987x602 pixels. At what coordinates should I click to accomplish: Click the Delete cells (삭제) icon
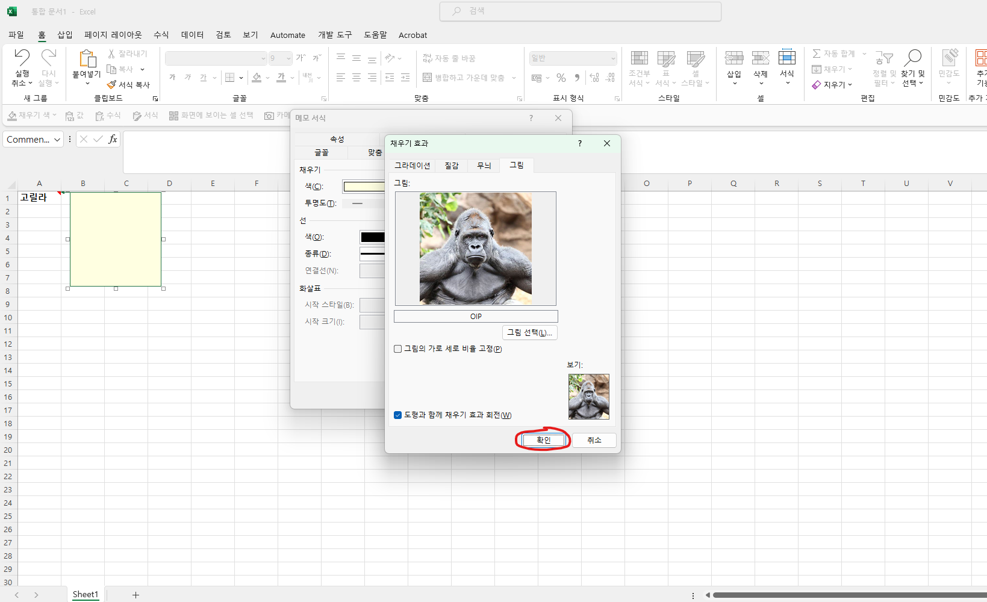(x=761, y=58)
